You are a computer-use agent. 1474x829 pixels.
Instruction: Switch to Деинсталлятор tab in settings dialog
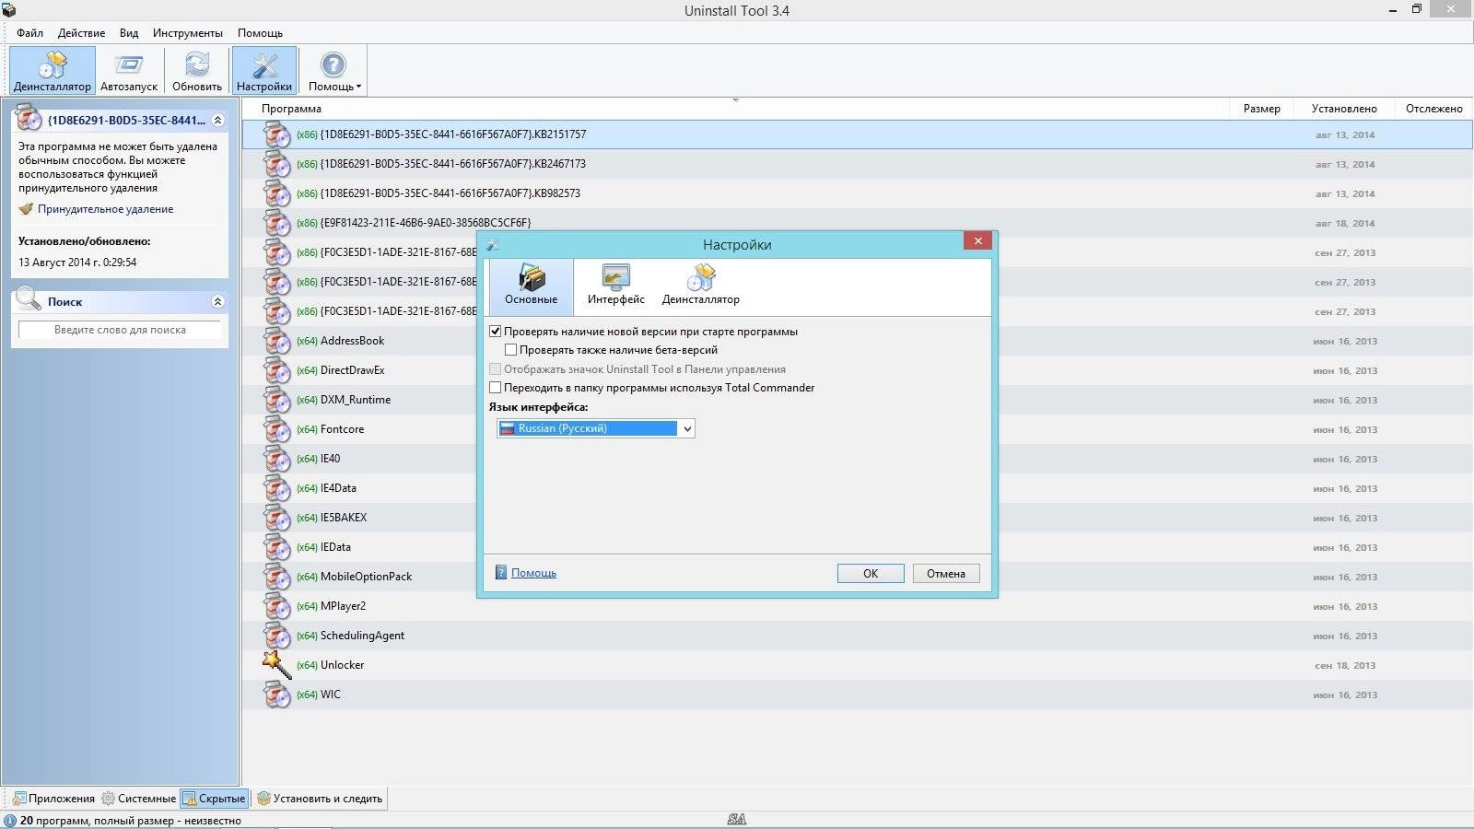700,285
